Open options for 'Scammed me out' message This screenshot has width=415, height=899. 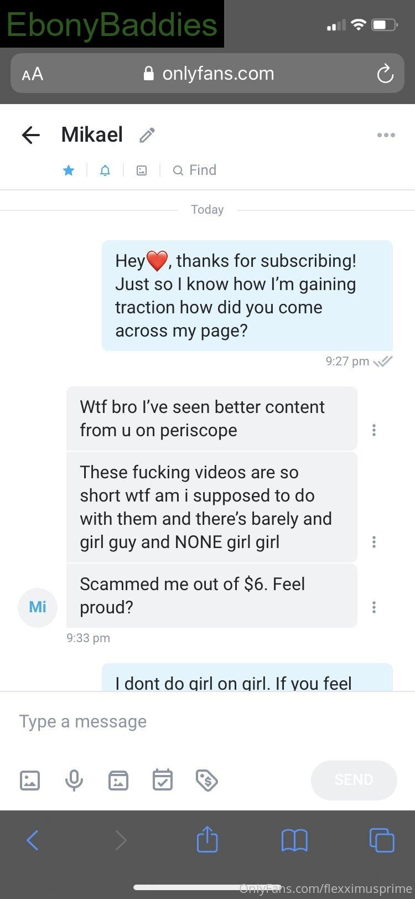[x=374, y=607]
